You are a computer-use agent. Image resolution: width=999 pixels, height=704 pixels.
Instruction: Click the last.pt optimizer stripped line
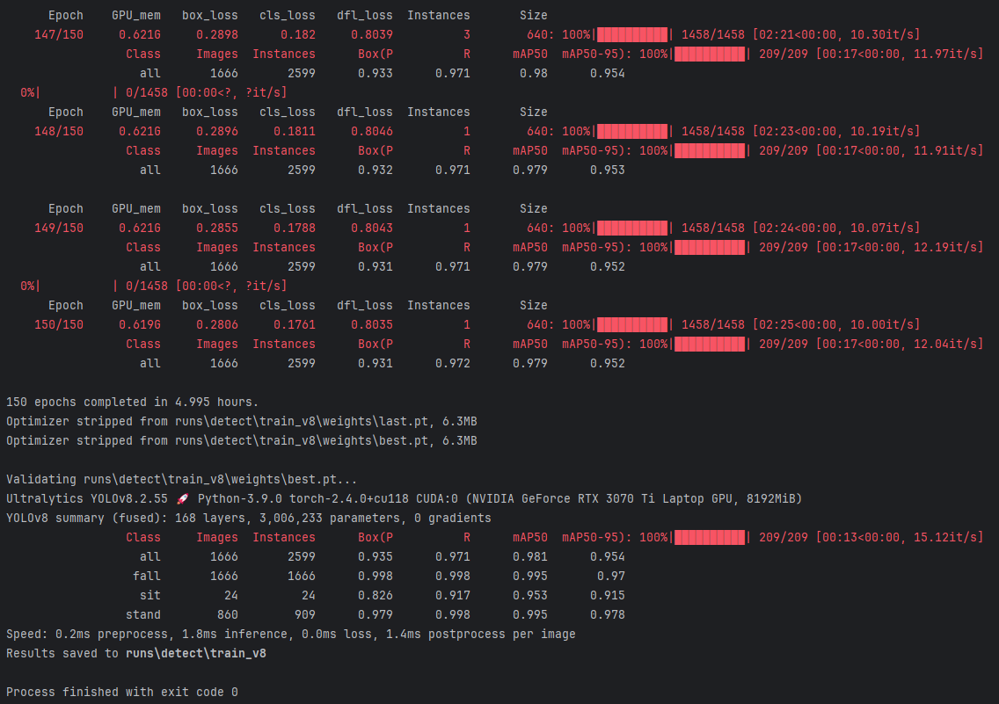click(x=242, y=421)
